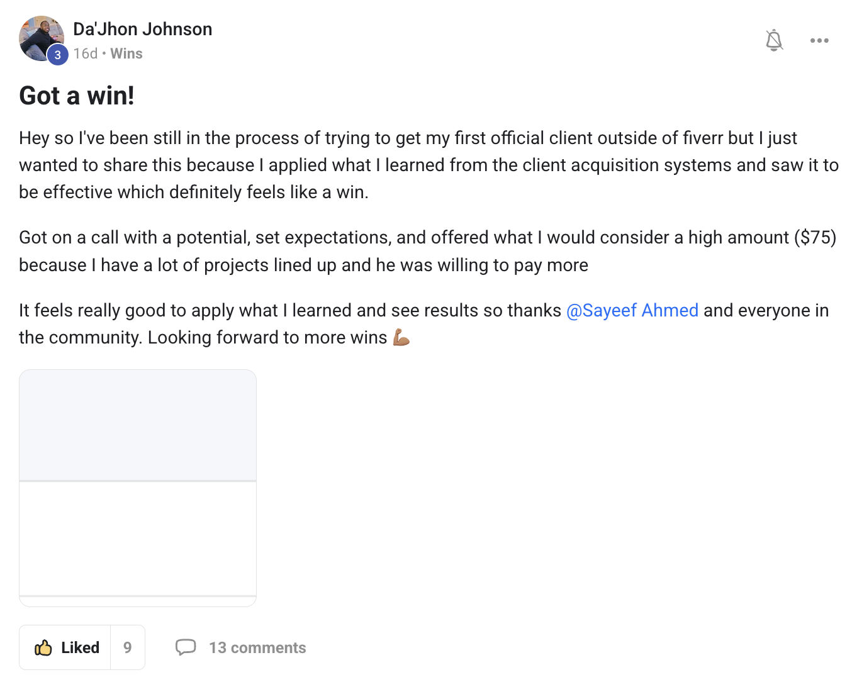Open Da'Jhon Johnson's profile name link
852x682 pixels.
pyautogui.click(x=142, y=29)
